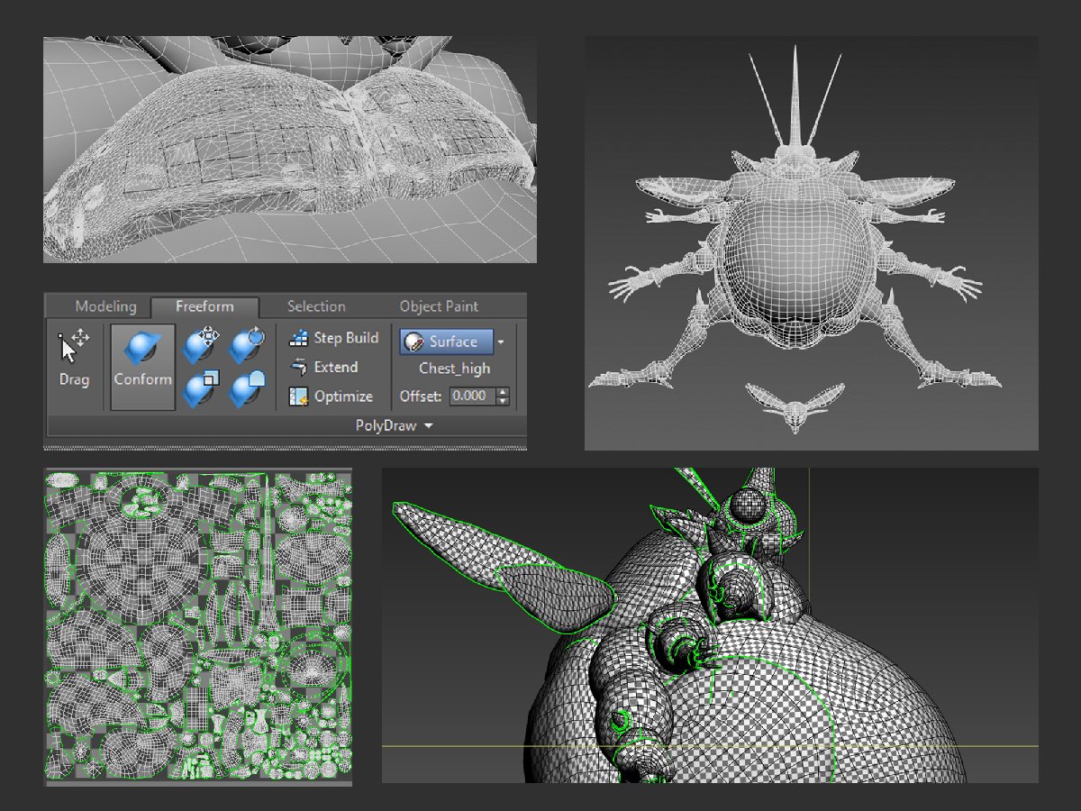Click the Freeform tab

click(204, 306)
